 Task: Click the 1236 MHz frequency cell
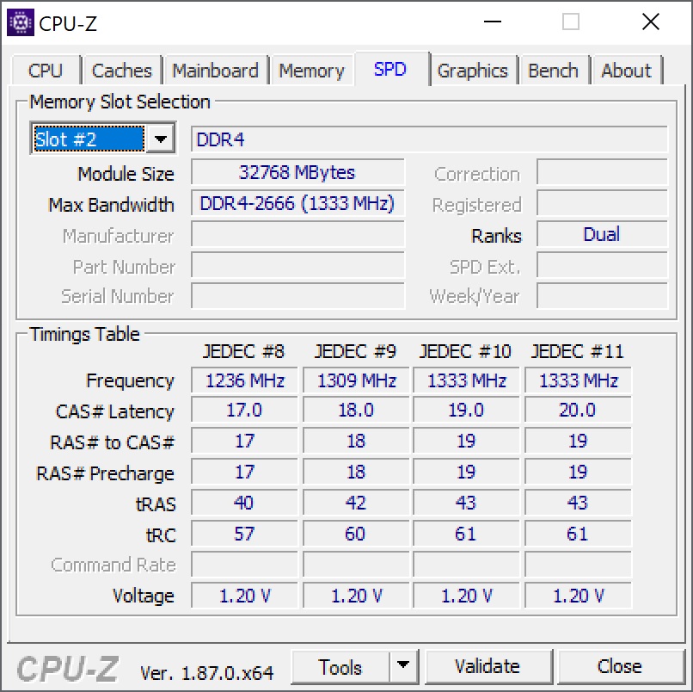244,380
